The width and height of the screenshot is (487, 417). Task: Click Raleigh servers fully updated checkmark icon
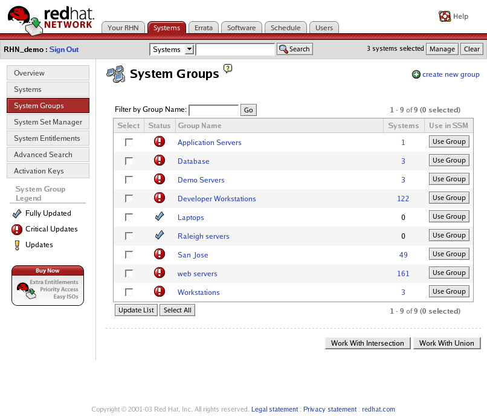pos(160,235)
